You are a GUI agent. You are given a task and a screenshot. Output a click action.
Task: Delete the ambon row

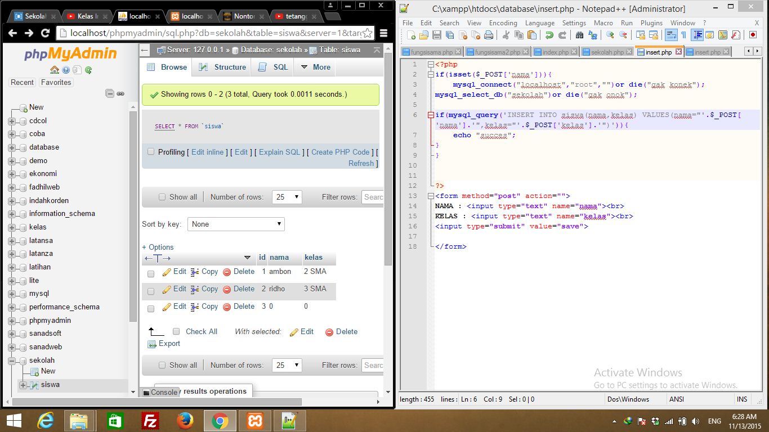(x=239, y=272)
